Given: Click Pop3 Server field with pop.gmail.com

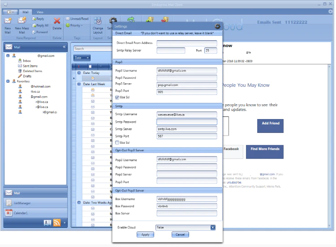Looking at the screenshot, I should pos(187,85).
